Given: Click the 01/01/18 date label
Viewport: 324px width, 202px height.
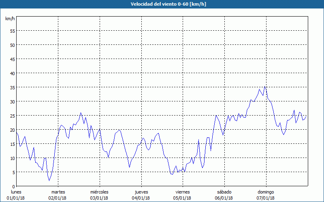Looking at the screenshot, I should [x=16, y=198].
